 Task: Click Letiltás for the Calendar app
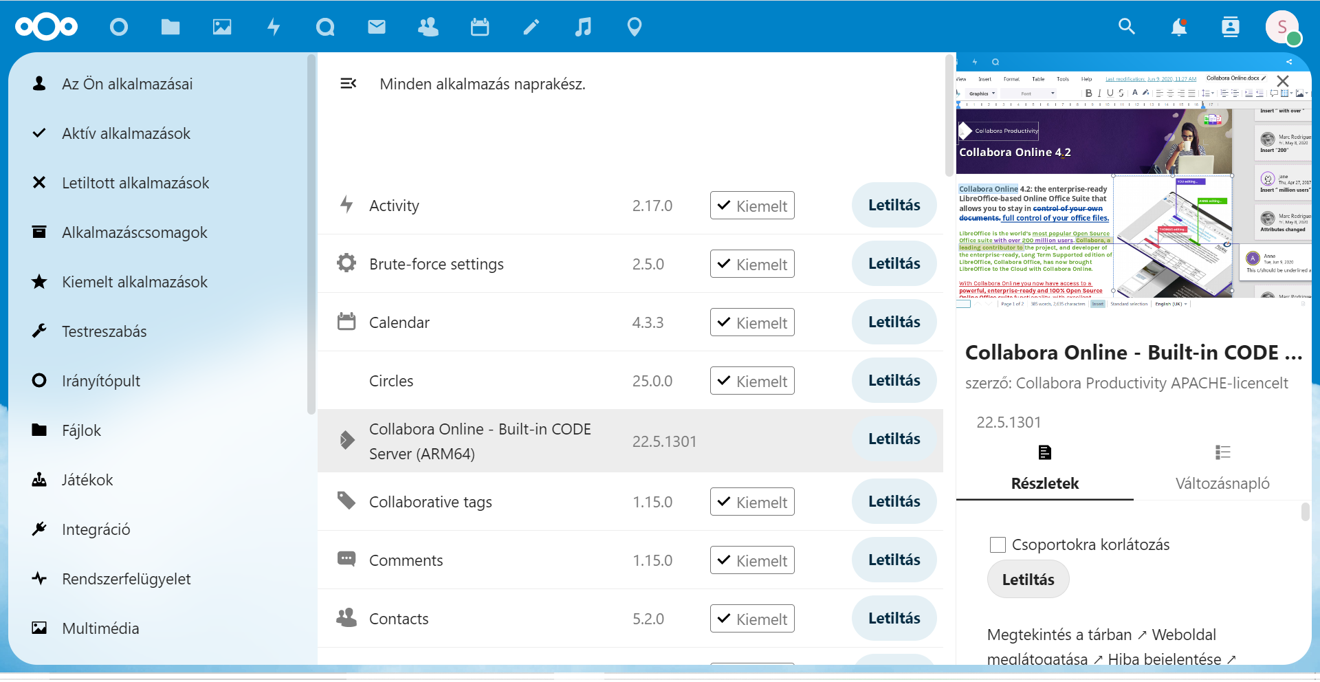pyautogui.click(x=893, y=322)
